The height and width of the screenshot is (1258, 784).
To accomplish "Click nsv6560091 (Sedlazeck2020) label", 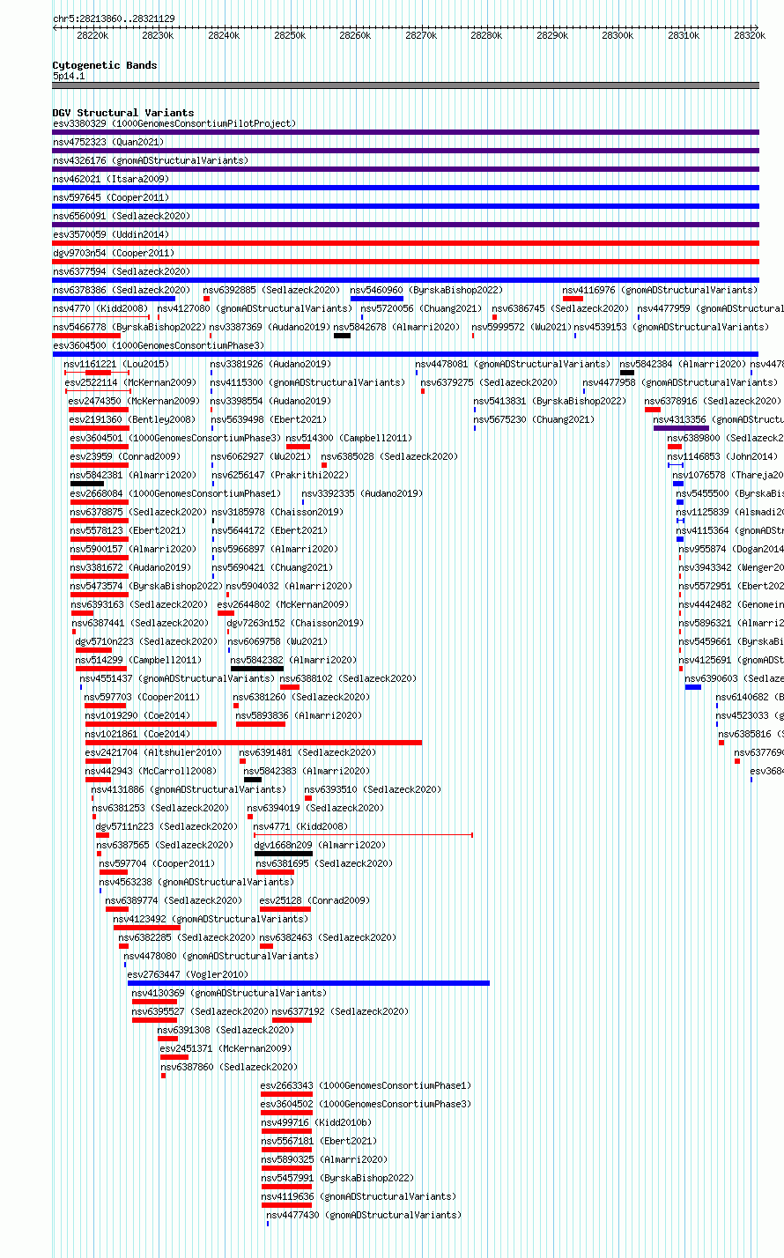I will click(122, 216).
